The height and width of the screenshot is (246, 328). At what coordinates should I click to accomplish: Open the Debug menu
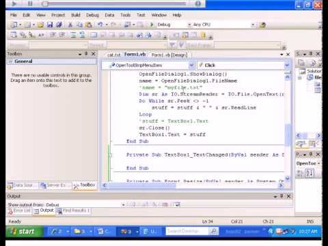point(92,15)
